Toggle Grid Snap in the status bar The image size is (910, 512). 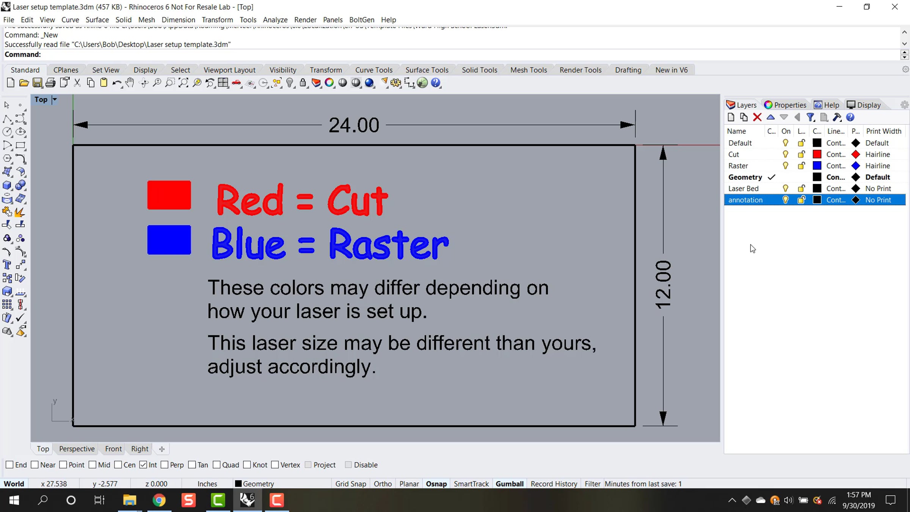[351, 484]
